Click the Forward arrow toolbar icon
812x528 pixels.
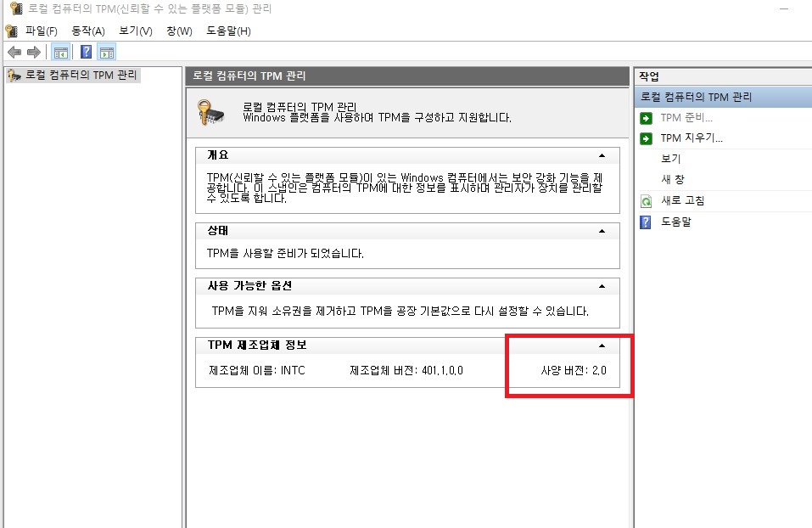coord(34,52)
